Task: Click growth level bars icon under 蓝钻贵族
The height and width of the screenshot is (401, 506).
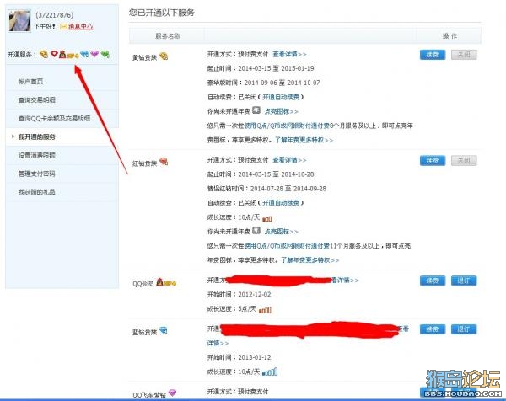Action: [x=270, y=372]
